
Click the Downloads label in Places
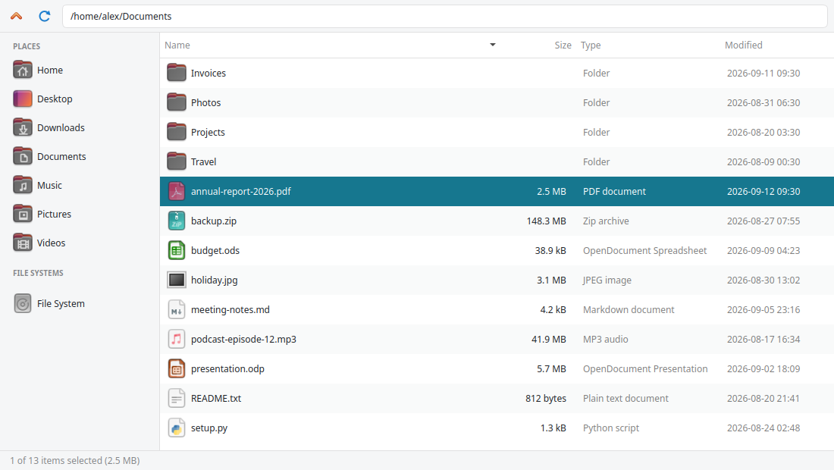[x=61, y=127]
